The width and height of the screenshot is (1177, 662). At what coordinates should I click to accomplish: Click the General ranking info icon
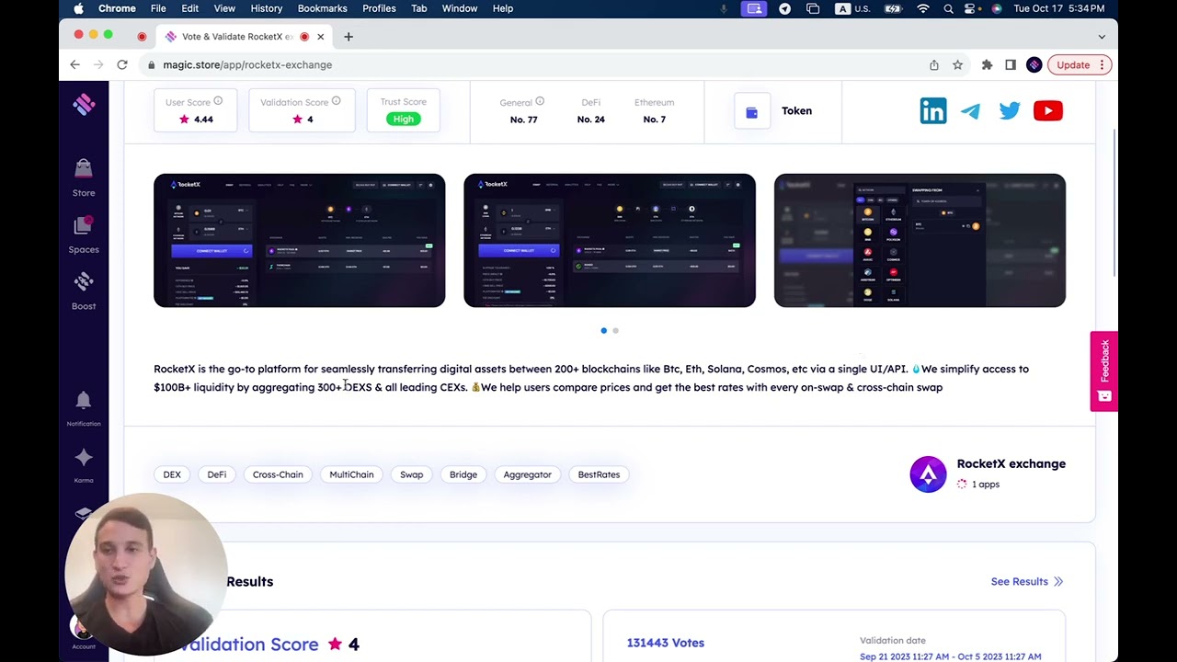[x=540, y=101]
